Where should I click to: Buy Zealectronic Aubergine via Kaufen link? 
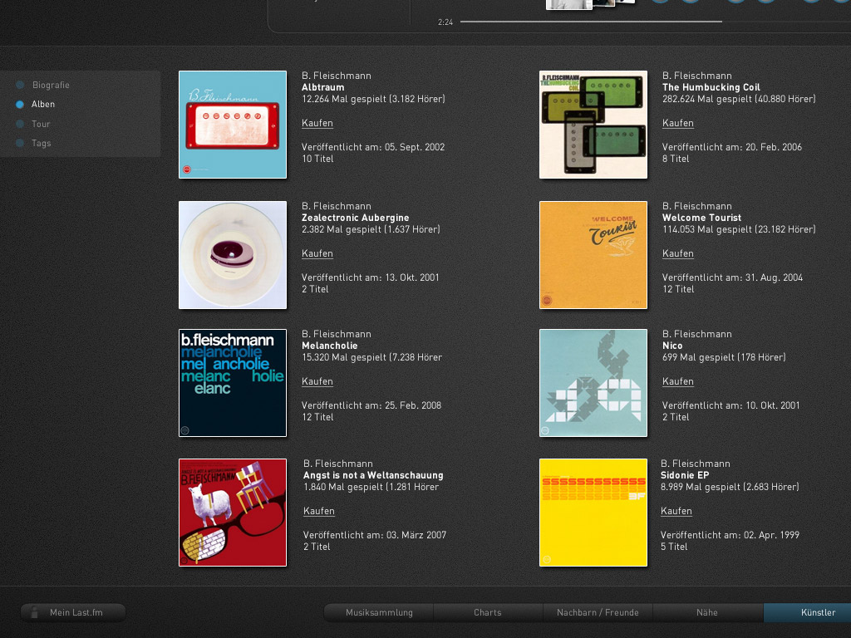coord(317,253)
